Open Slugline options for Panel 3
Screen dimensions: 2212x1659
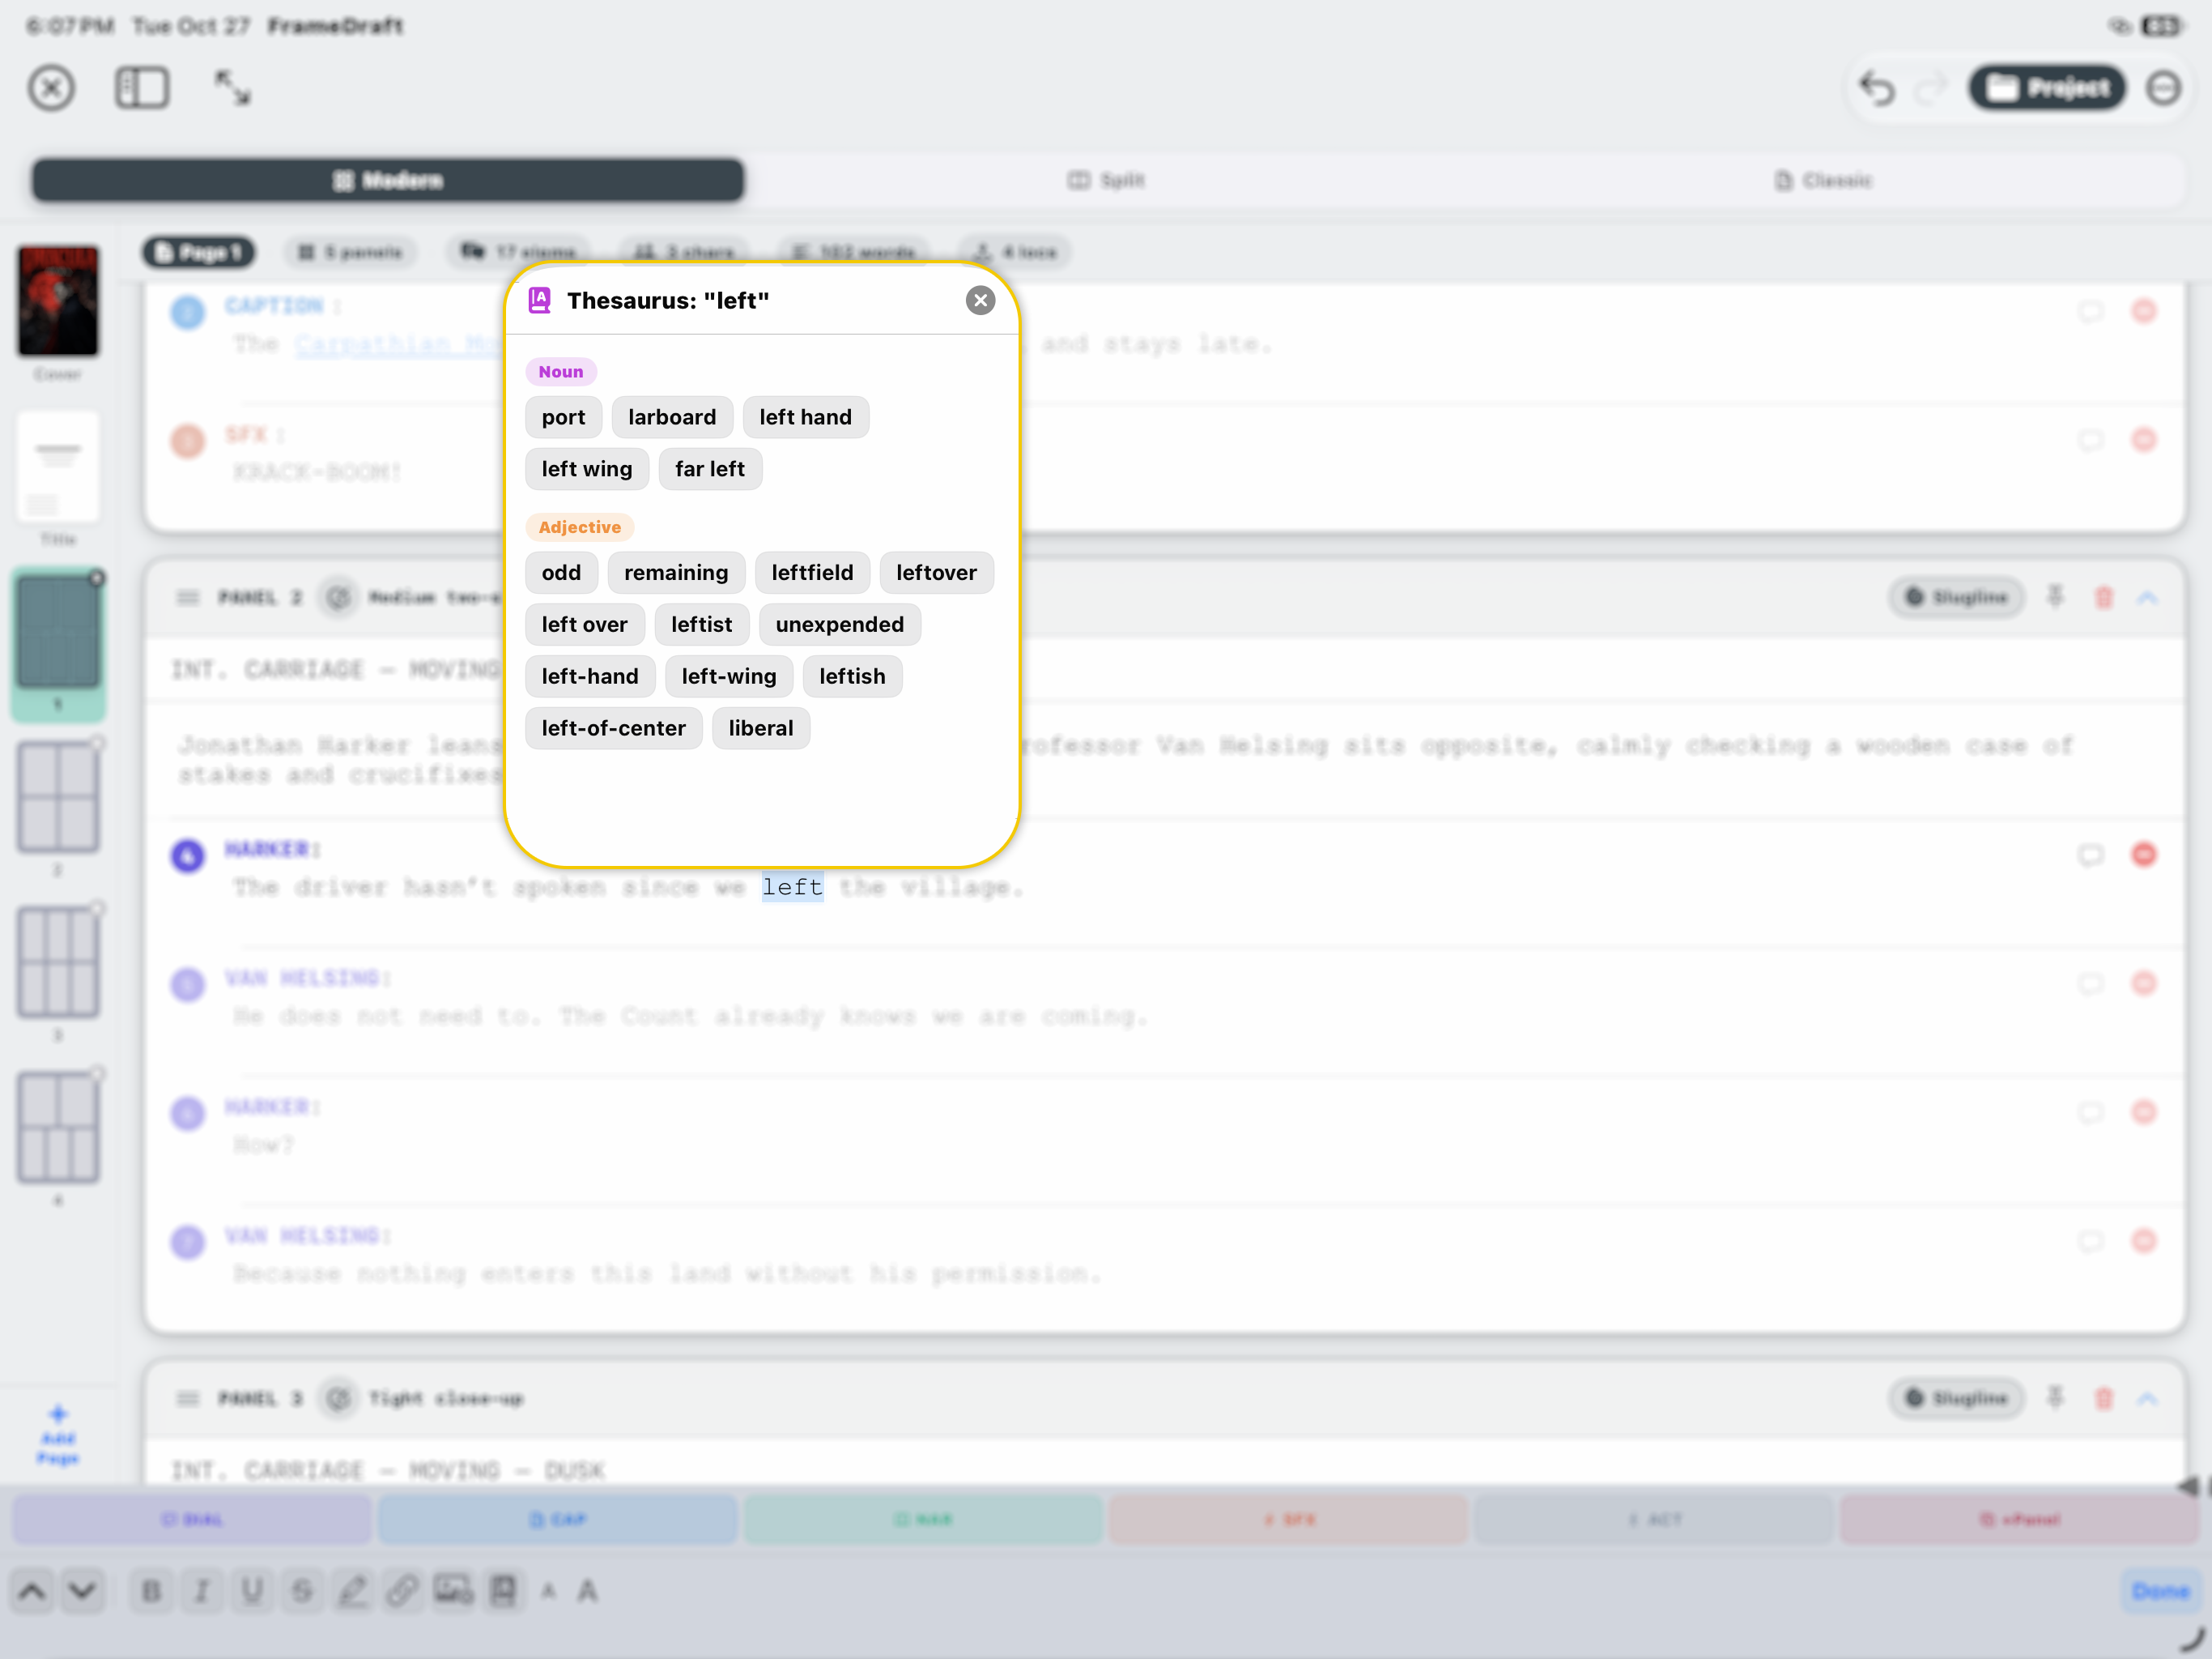tap(1955, 1398)
